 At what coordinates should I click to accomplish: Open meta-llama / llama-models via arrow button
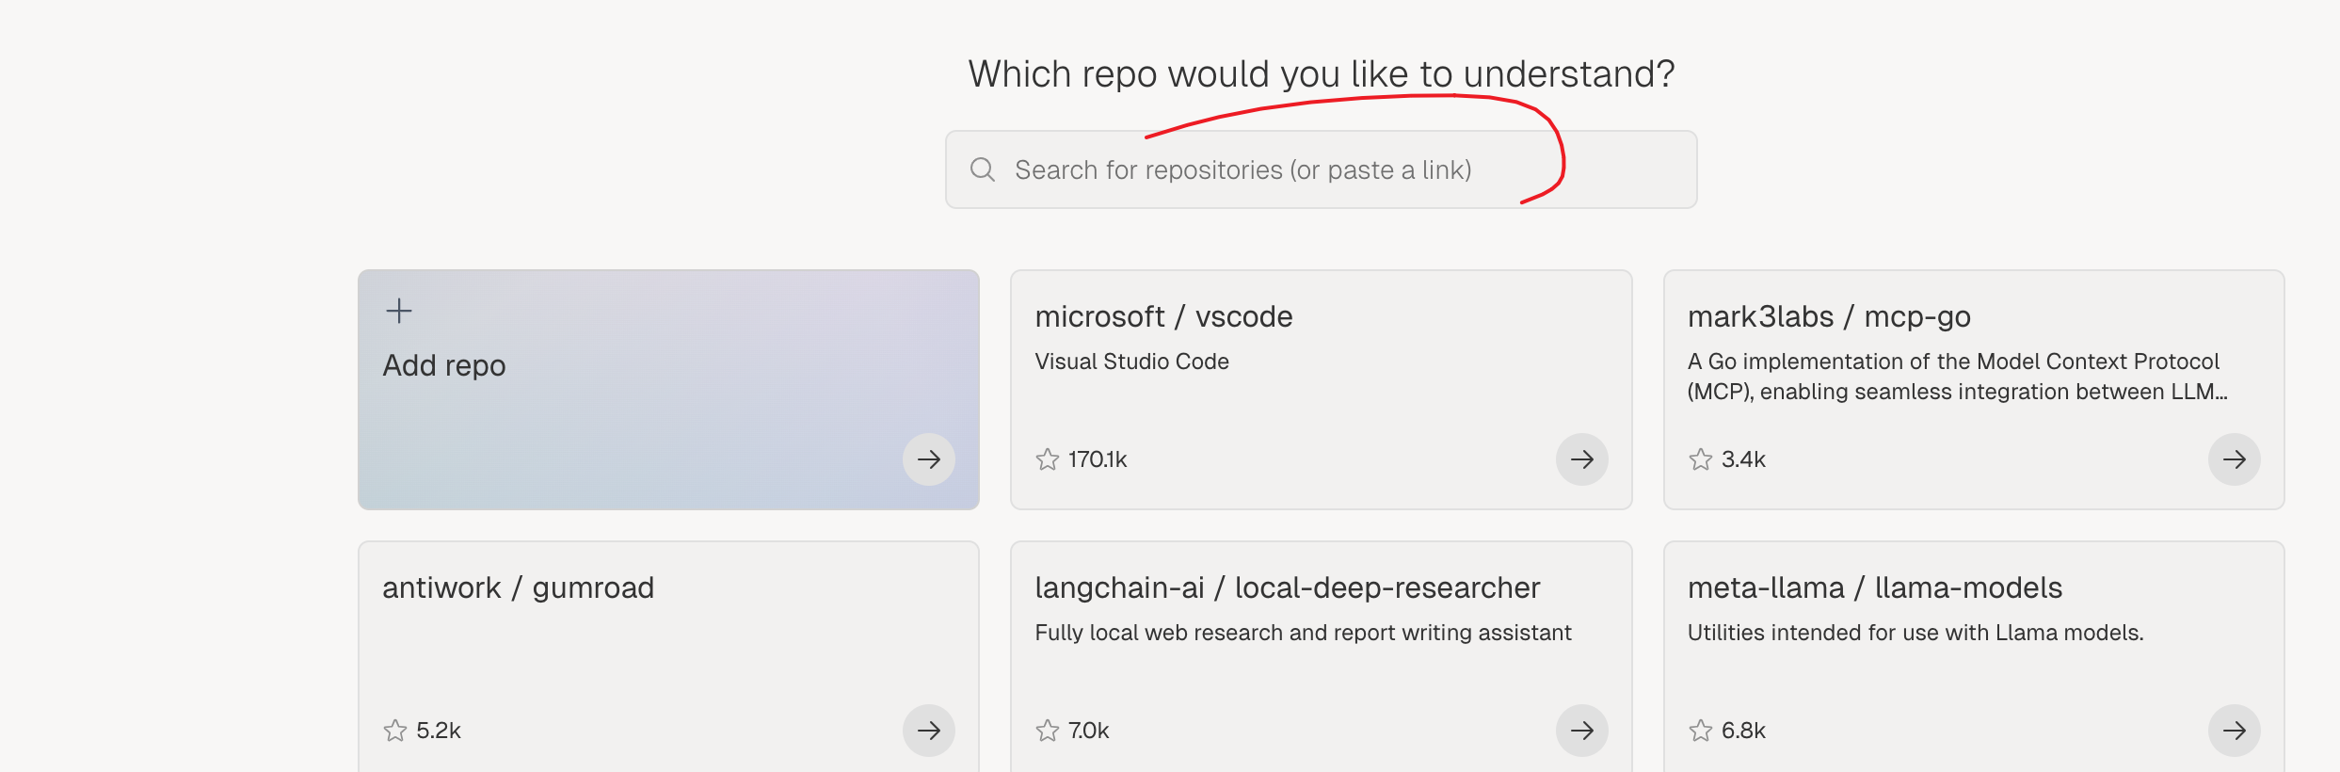coord(2234,731)
